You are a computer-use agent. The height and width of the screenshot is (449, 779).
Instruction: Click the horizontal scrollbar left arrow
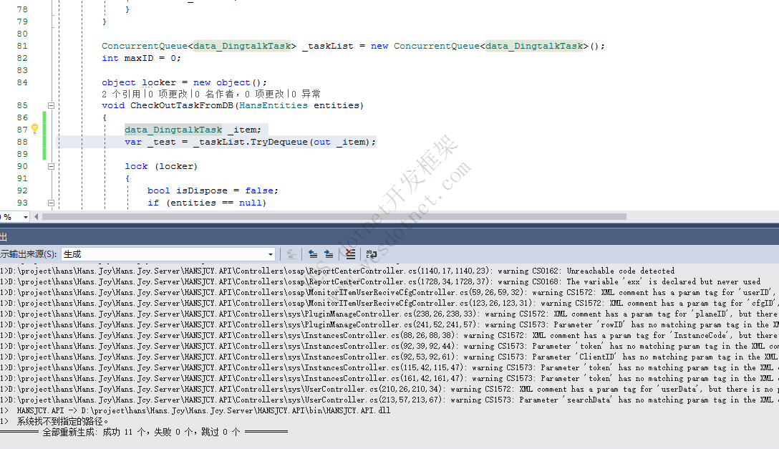[37, 216]
